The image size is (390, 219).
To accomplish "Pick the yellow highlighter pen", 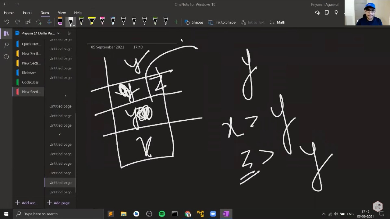I will (91, 21).
